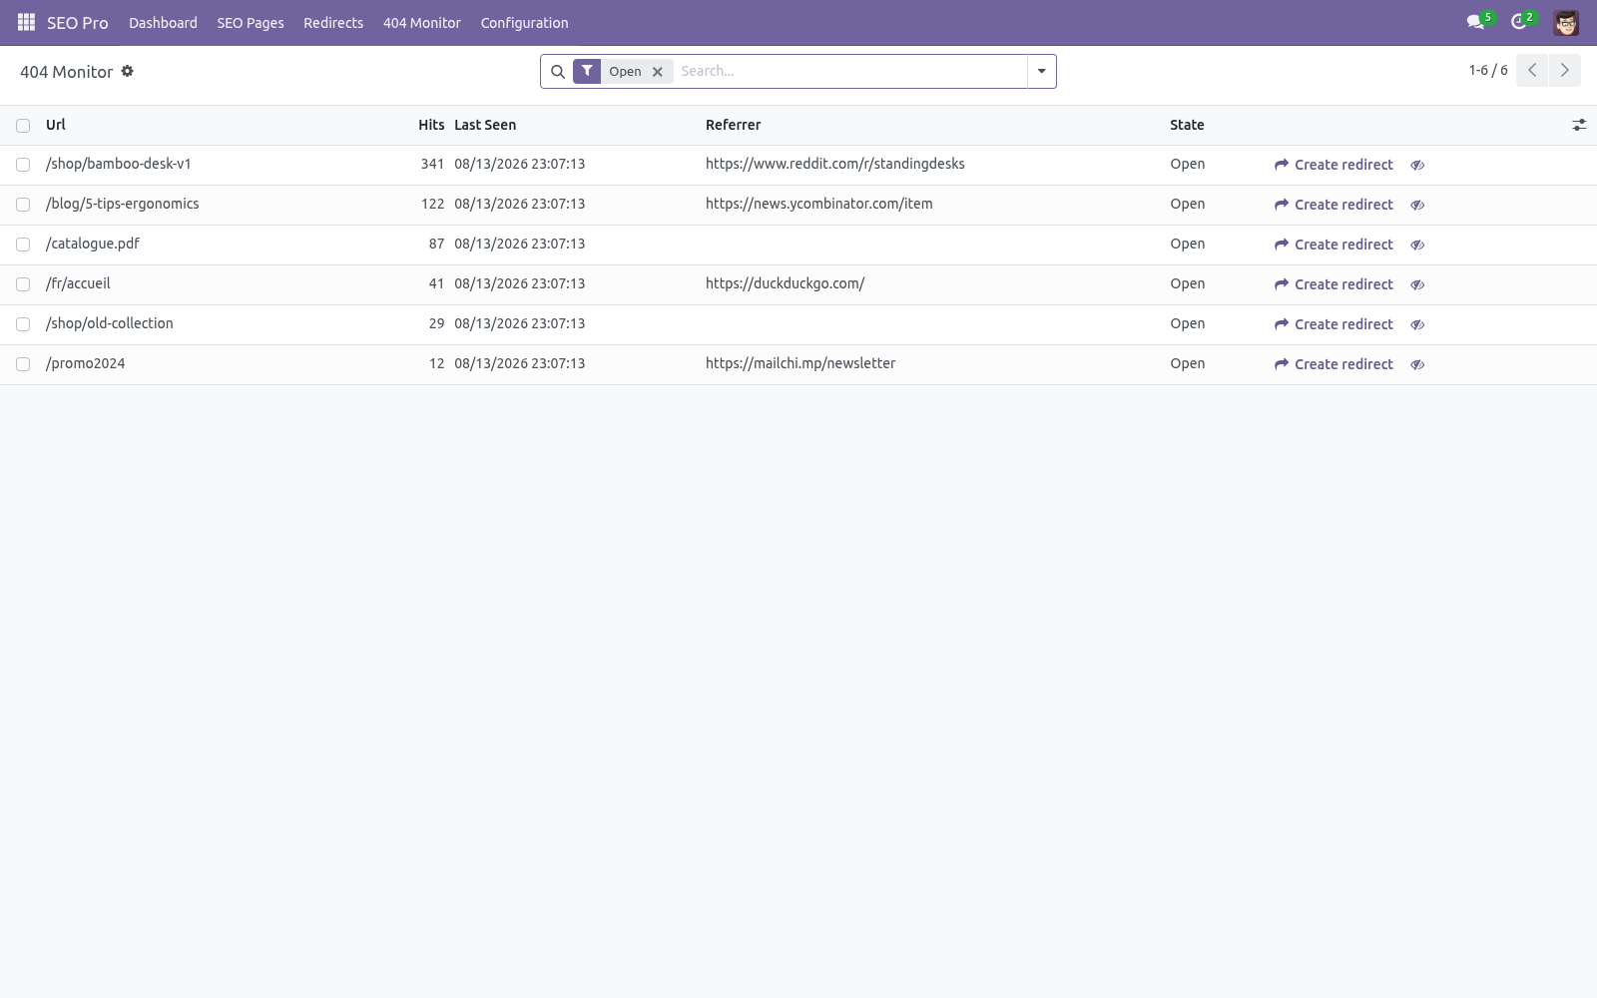This screenshot has width=1597, height=998.
Task: Sort by the Hits column header
Action: click(x=431, y=125)
